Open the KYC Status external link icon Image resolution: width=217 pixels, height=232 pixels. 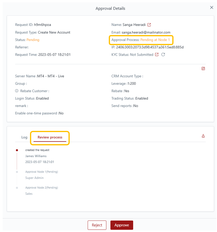[x=157, y=55]
